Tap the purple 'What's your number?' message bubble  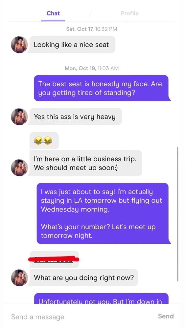(x=103, y=214)
